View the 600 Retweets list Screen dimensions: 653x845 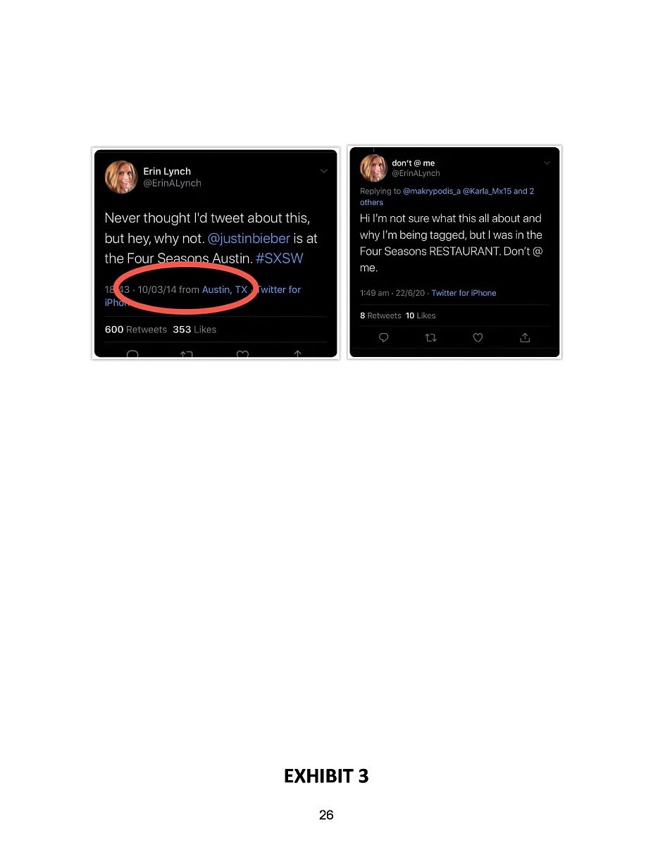pyautogui.click(x=136, y=330)
